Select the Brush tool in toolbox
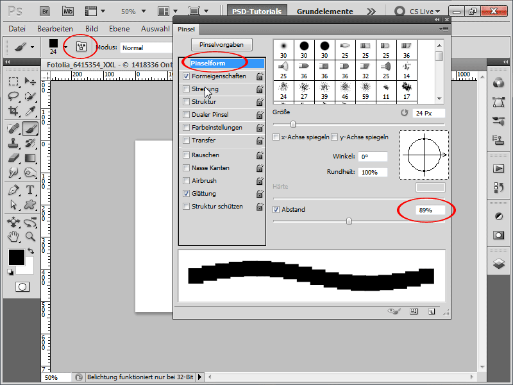 (30, 128)
